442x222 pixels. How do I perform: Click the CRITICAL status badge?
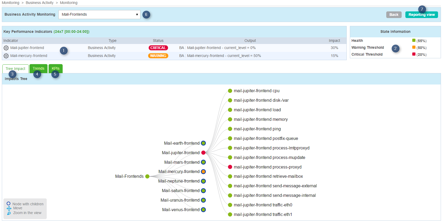(158, 48)
